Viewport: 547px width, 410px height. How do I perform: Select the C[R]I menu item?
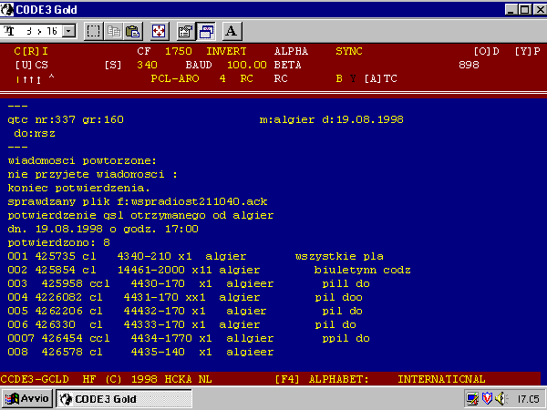click(x=31, y=51)
